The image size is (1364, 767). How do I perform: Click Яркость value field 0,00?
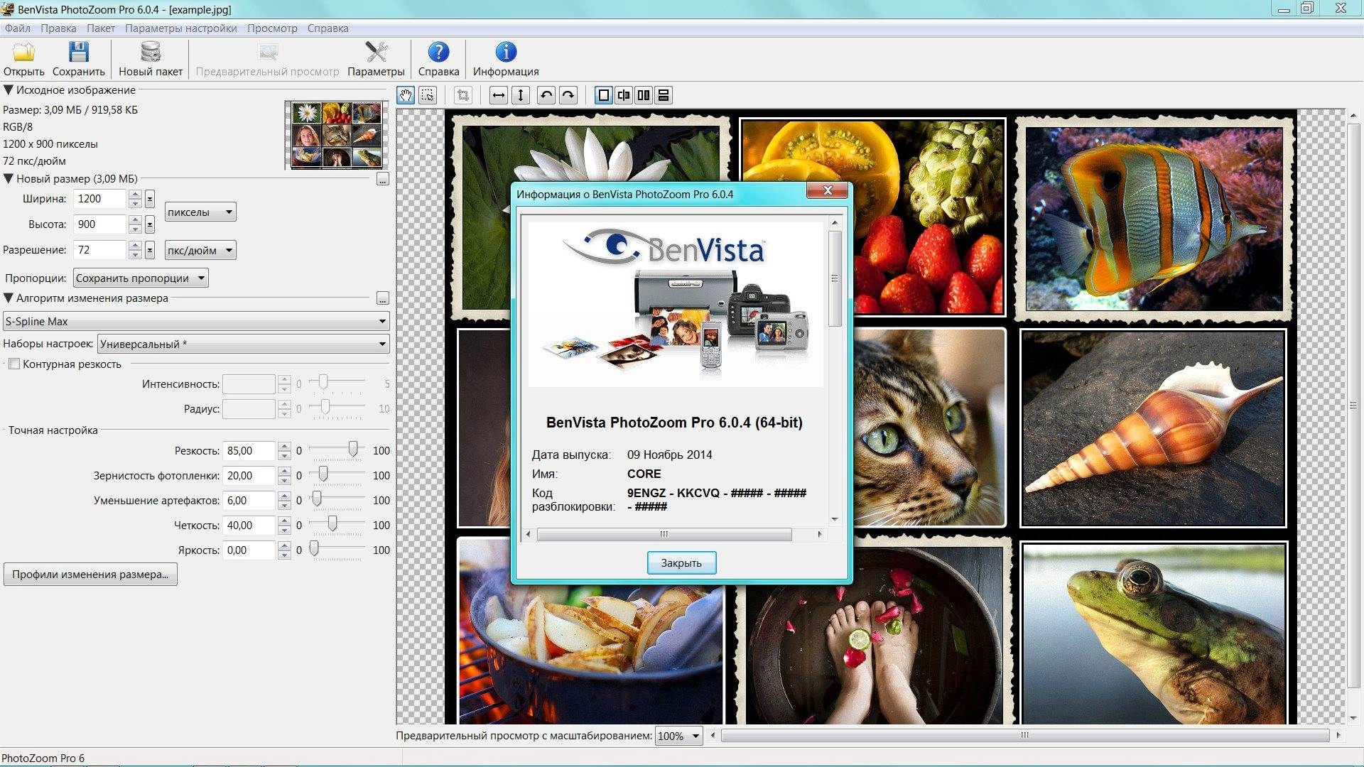[x=249, y=550]
